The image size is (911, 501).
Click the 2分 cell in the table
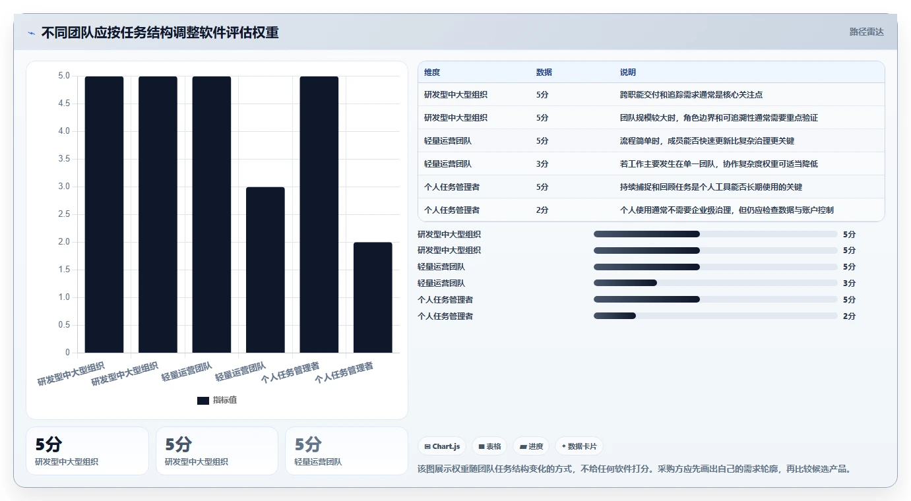point(542,210)
